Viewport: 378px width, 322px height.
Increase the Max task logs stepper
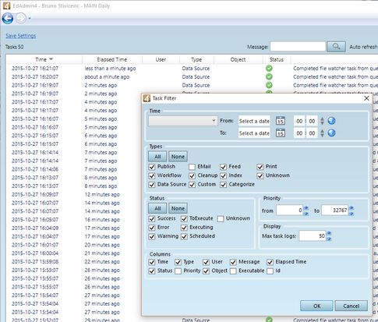pos(329,233)
